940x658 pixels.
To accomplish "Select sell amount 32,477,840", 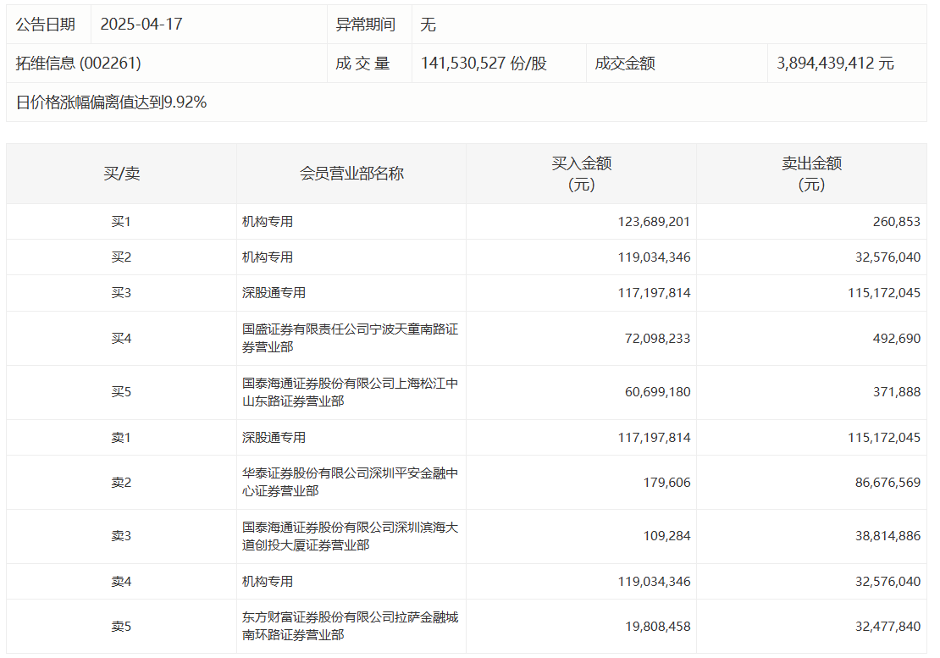I will pyautogui.click(x=887, y=626).
